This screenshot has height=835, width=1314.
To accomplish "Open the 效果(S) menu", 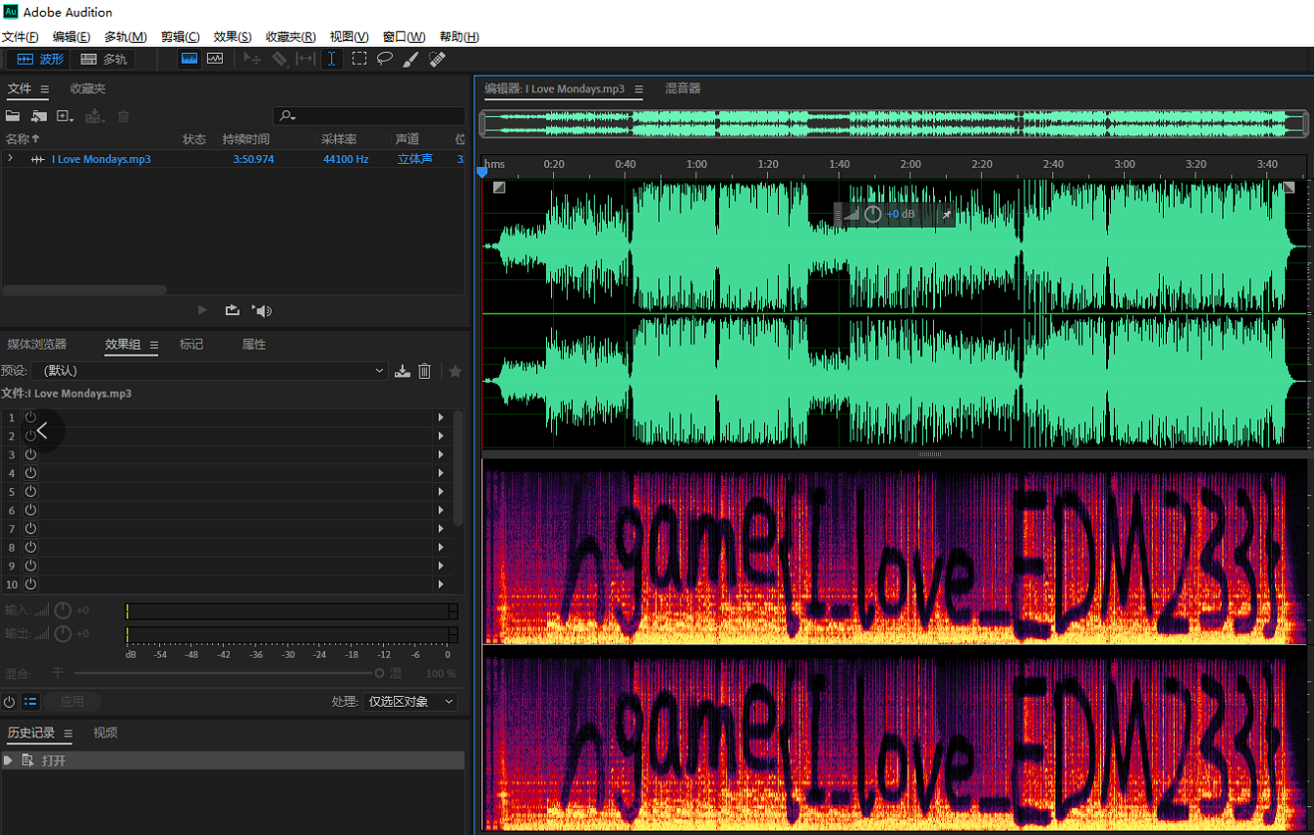I will [x=233, y=37].
